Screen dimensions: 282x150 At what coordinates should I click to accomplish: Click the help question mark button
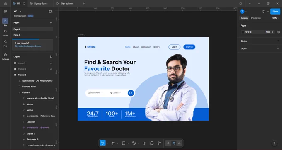pos(274,143)
